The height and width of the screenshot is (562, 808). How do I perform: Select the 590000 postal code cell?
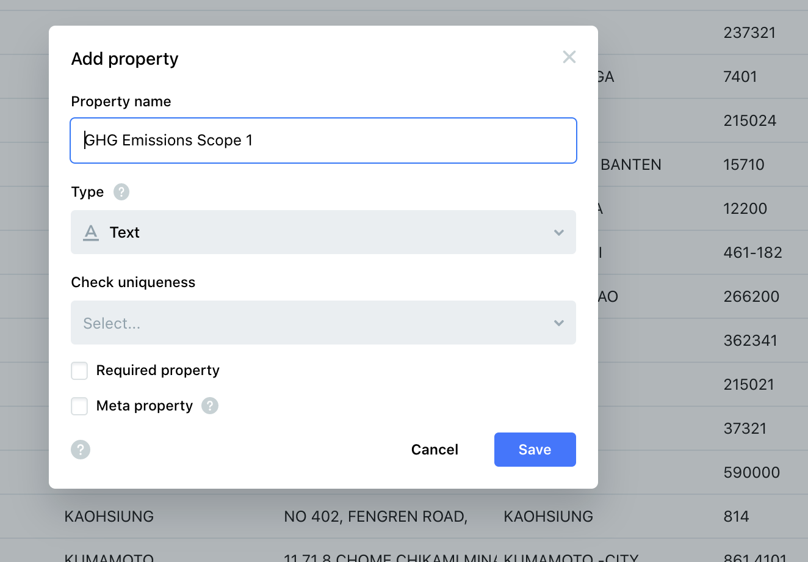[752, 472]
